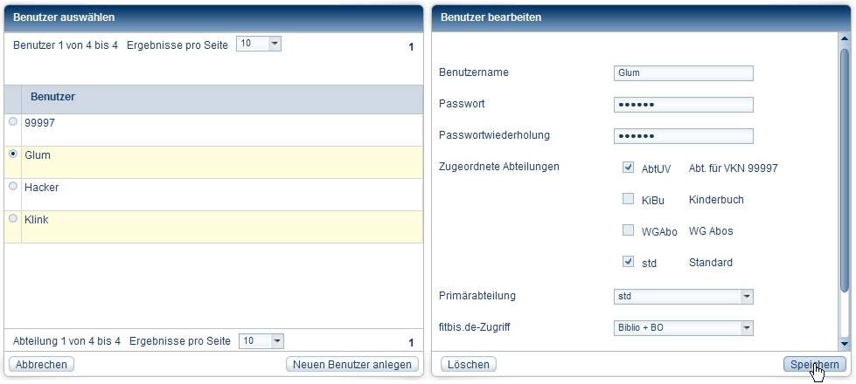Open bottom Ergebnisse pro Seite dropdown
This screenshot has height=384, width=856.
[x=277, y=340]
